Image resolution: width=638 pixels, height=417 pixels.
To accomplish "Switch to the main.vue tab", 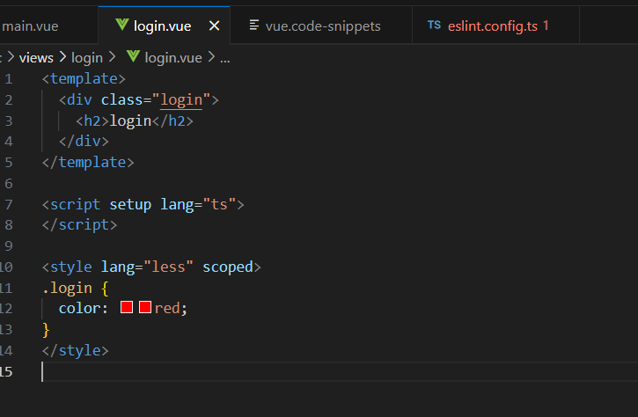I will [x=30, y=26].
